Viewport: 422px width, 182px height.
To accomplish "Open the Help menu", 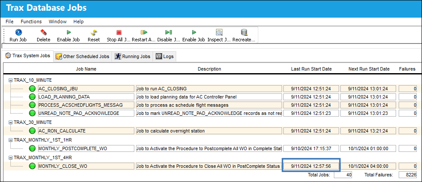I will [x=79, y=22].
